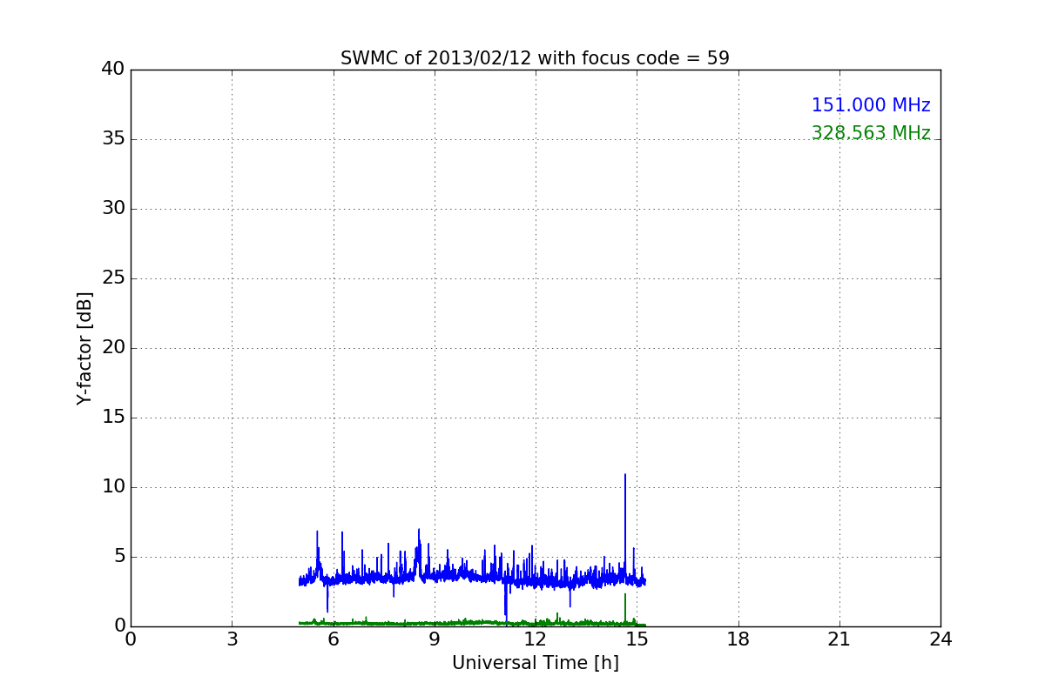Click the Y-factor [dB] axis label

click(84, 348)
